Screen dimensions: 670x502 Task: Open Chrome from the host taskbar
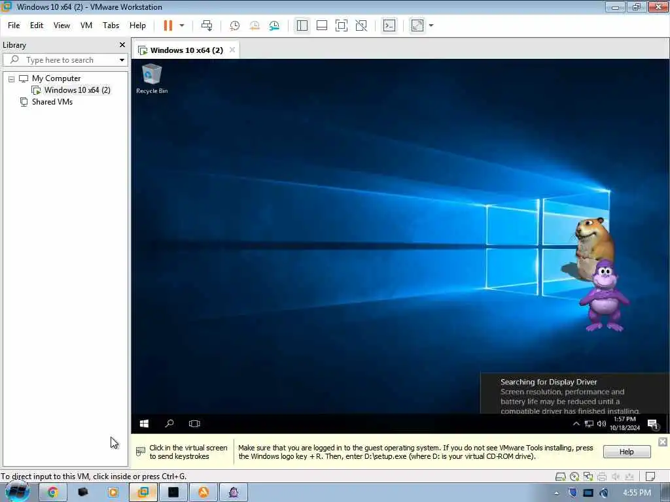point(52,493)
